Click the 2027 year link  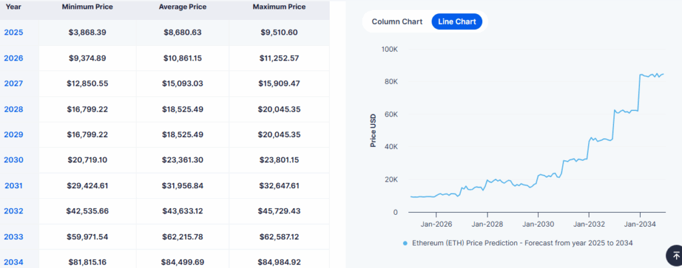click(x=14, y=83)
